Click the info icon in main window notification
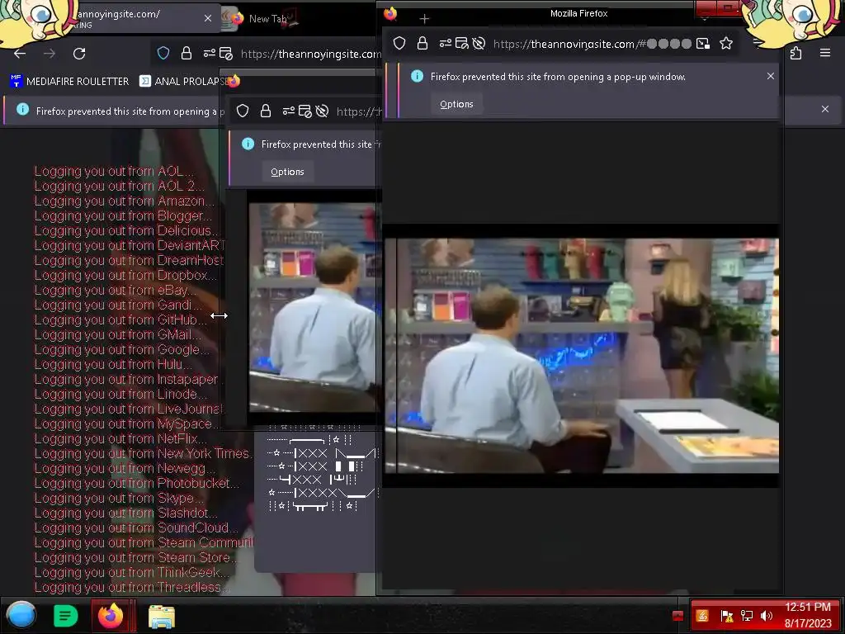The height and width of the screenshot is (634, 845). pyautogui.click(x=22, y=110)
